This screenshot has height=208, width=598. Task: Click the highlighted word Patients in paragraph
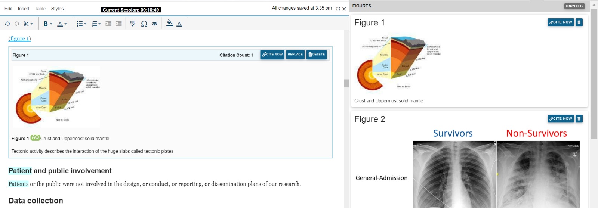pos(18,184)
